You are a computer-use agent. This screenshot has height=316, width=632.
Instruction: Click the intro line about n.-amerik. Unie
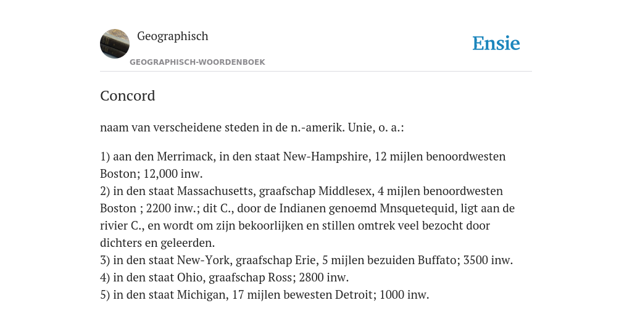[x=252, y=127]
